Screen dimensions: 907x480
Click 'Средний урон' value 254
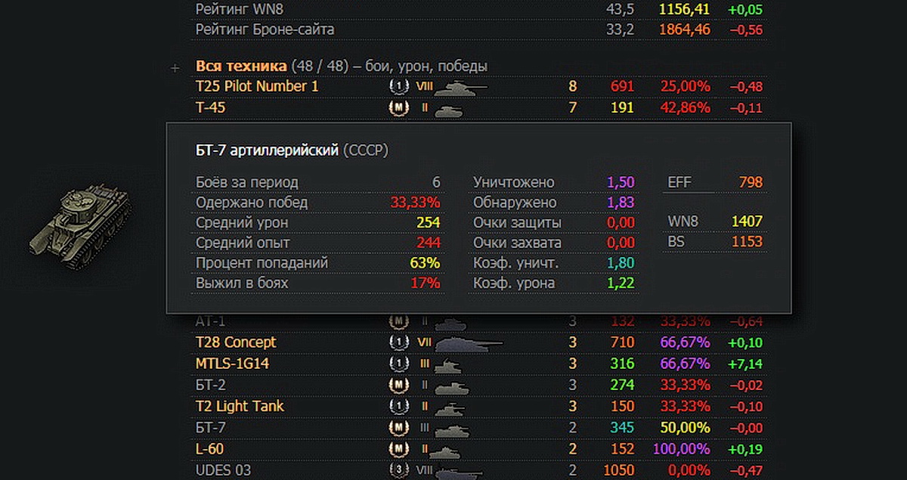[428, 223]
